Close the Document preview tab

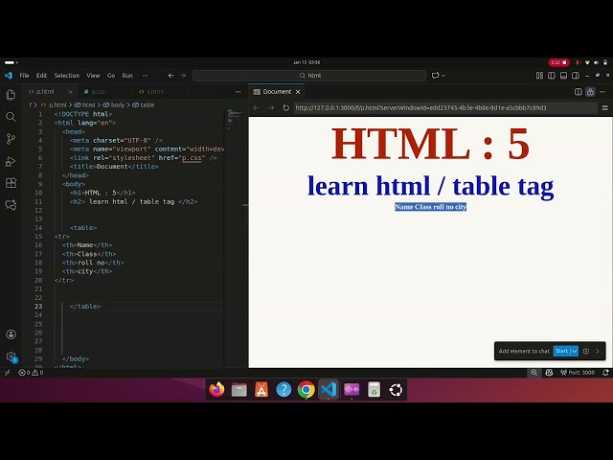tap(298, 92)
